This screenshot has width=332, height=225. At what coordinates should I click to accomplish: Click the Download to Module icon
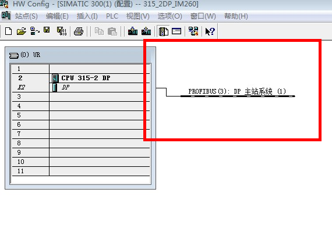click(133, 31)
